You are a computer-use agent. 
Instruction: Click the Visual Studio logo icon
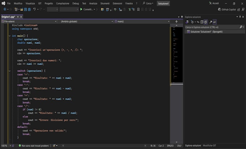click(4, 3)
